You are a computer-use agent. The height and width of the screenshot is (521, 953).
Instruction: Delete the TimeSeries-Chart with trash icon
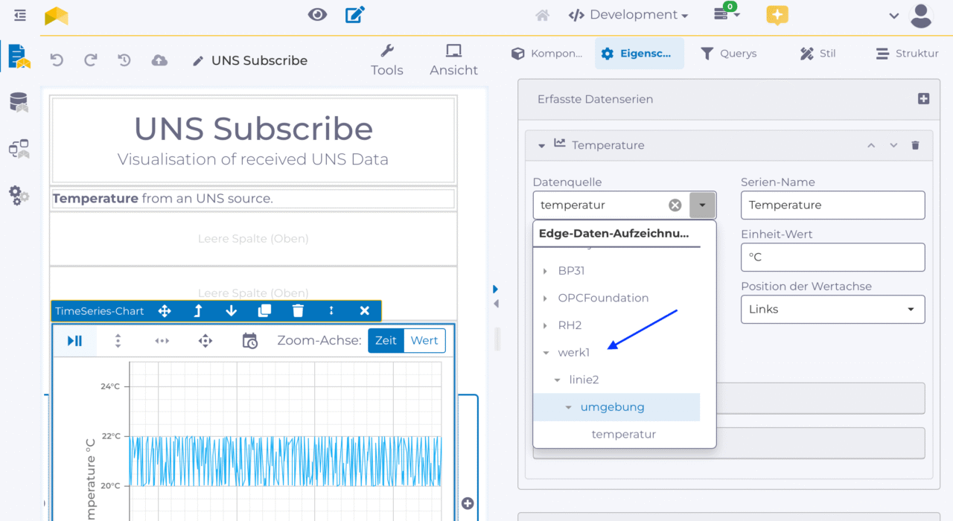pyautogui.click(x=298, y=310)
